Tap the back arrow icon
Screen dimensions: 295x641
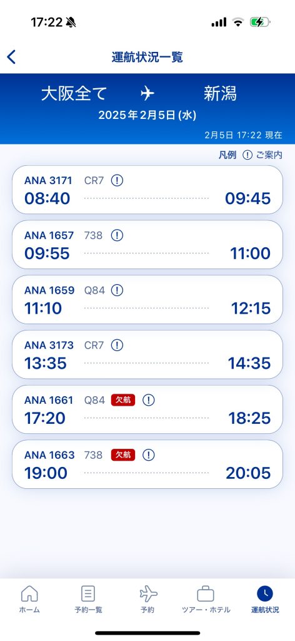tap(11, 57)
